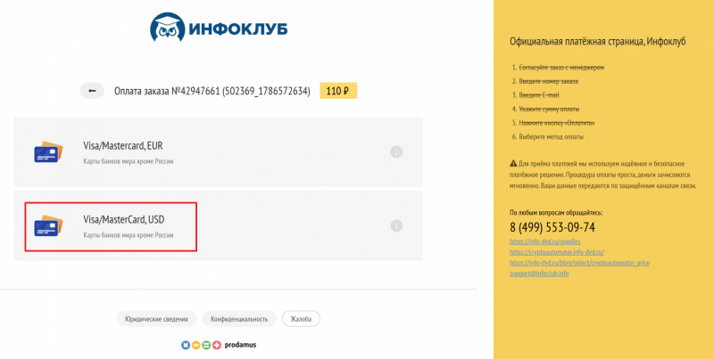The image size is (714, 359).
Task: Open info icon for Visa/MasterCard USD
Action: 396,226
